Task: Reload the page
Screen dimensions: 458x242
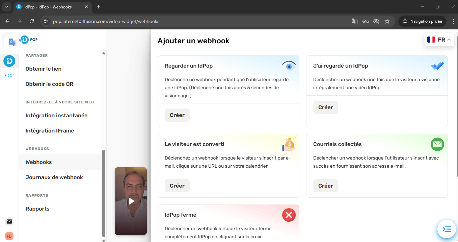Action: (x=32, y=21)
